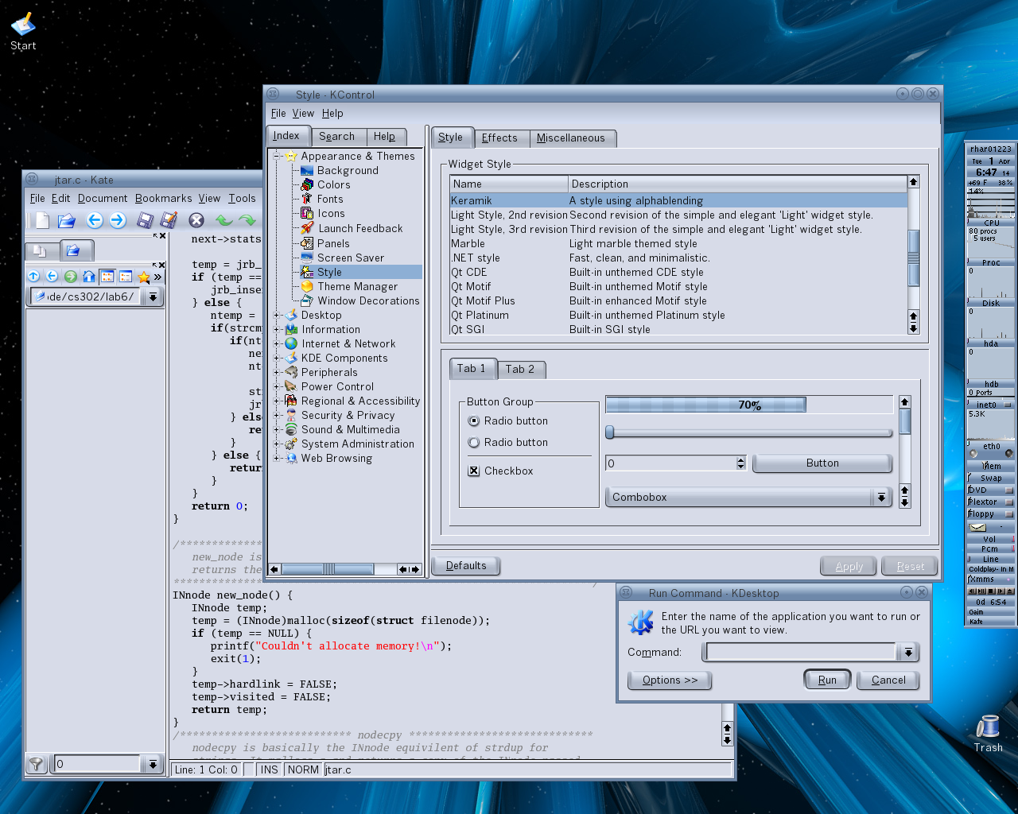Click the Save floppy icon in Kate toolbar
Image resolution: width=1018 pixels, height=814 pixels.
pos(145,220)
